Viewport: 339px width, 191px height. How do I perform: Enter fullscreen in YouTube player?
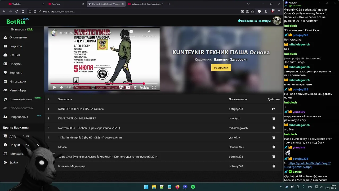point(154,87)
